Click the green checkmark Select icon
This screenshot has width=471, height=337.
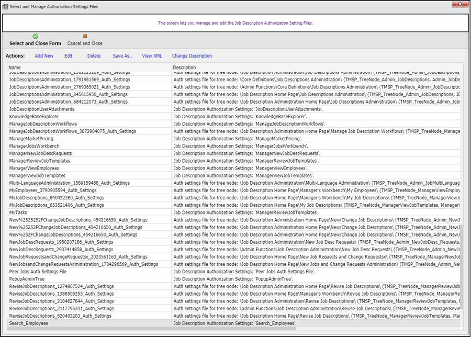(x=36, y=36)
